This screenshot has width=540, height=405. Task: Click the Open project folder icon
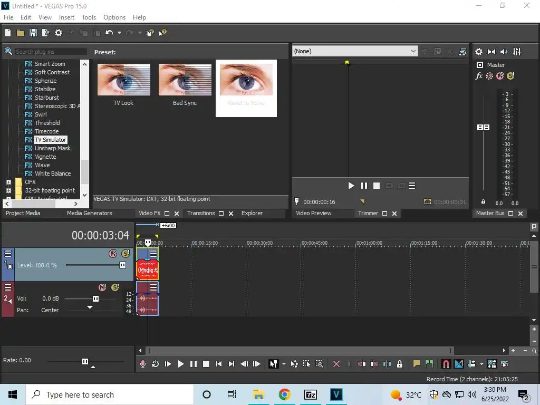[21, 33]
